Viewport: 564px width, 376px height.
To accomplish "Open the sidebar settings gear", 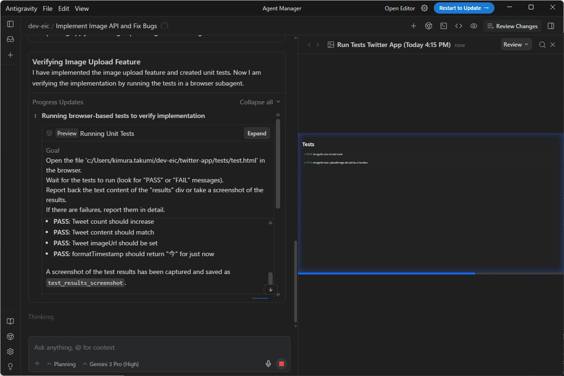I will pyautogui.click(x=10, y=352).
